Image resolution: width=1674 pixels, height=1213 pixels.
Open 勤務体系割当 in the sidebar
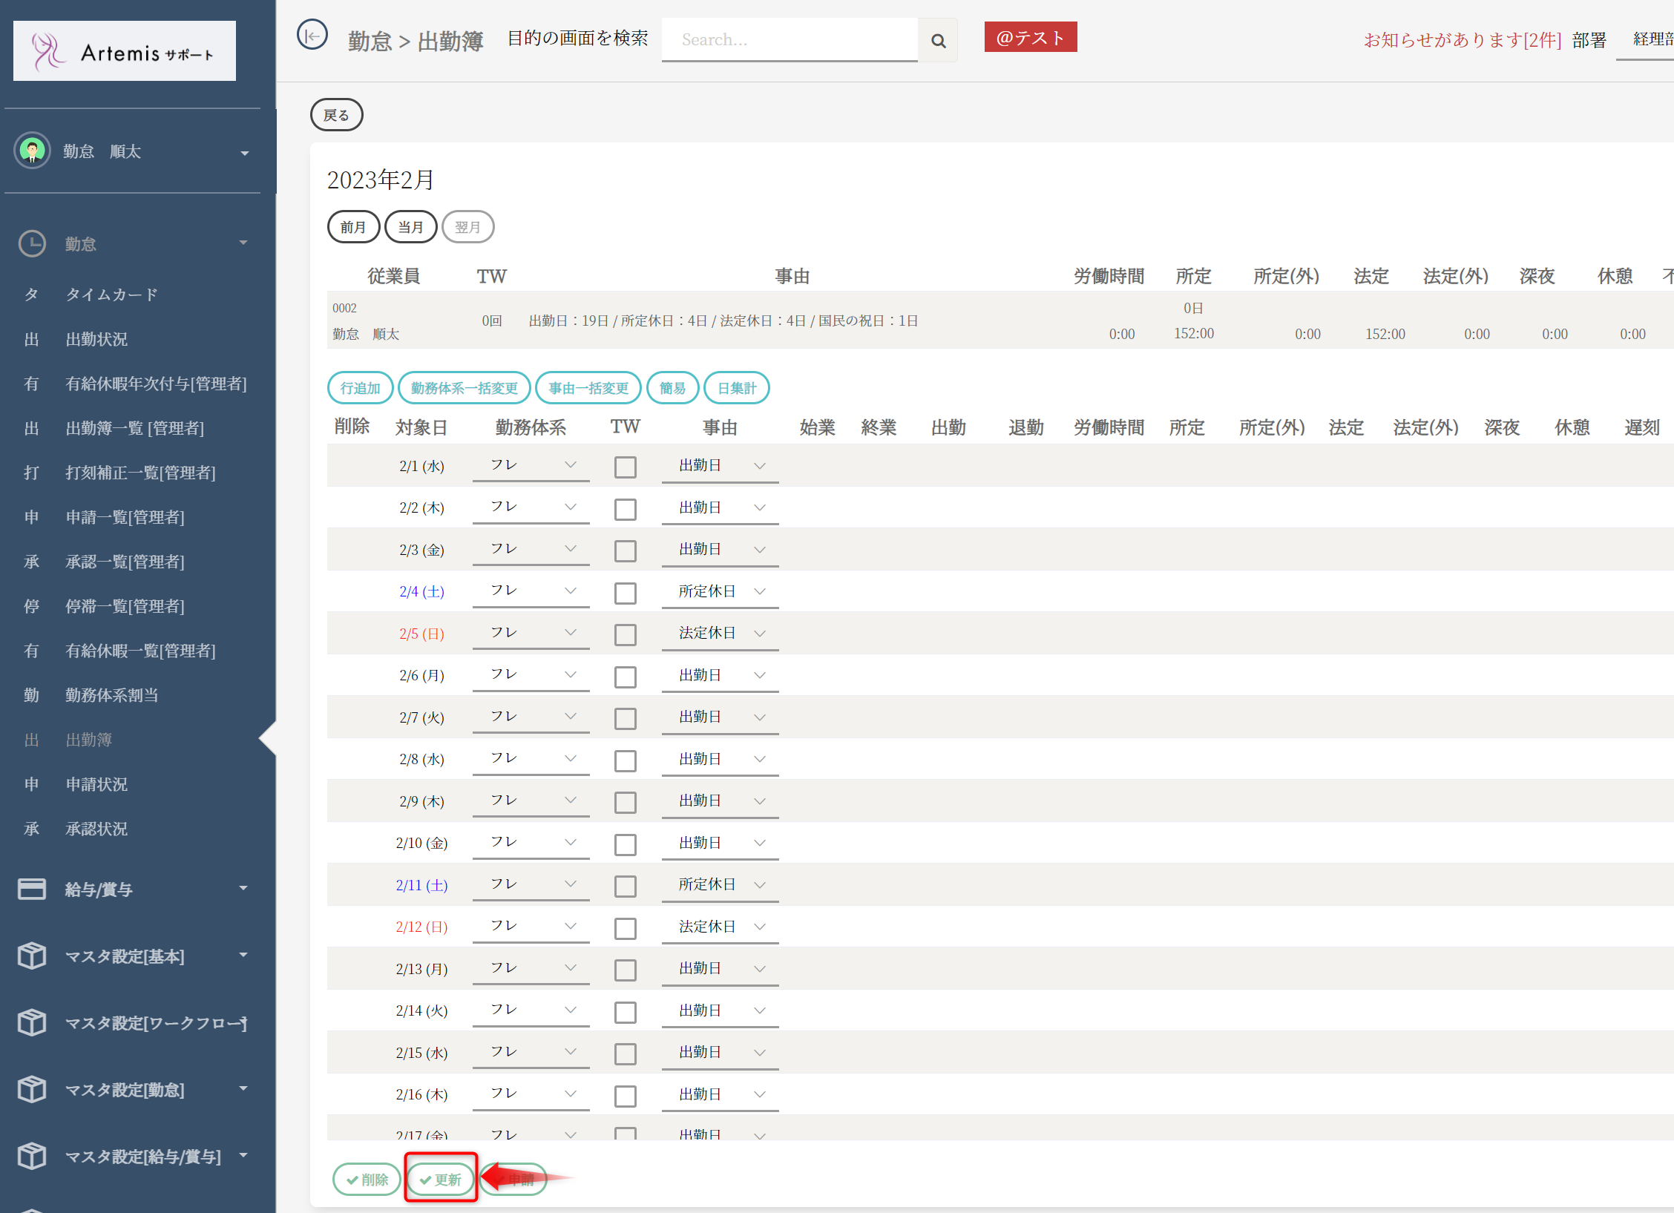111,695
